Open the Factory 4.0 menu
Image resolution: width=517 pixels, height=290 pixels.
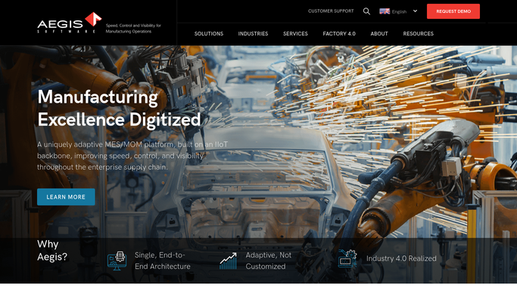pos(339,33)
